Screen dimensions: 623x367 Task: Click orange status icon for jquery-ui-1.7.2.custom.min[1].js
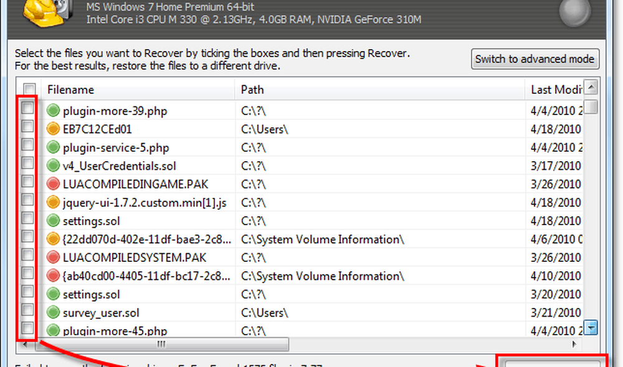click(53, 202)
